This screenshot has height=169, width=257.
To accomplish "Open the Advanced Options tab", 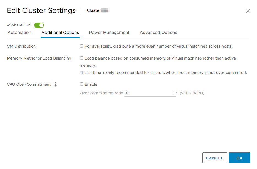I will click(158, 33).
